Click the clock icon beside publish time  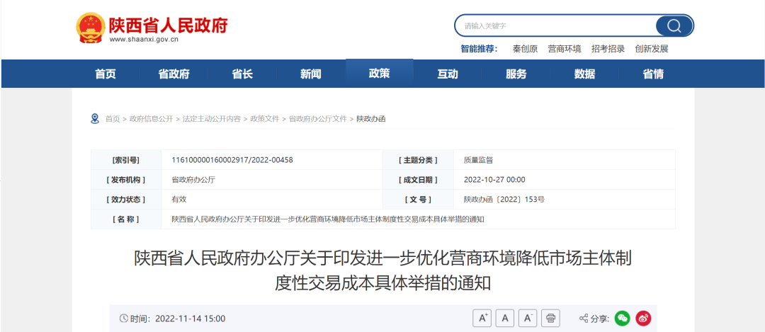click(x=124, y=319)
